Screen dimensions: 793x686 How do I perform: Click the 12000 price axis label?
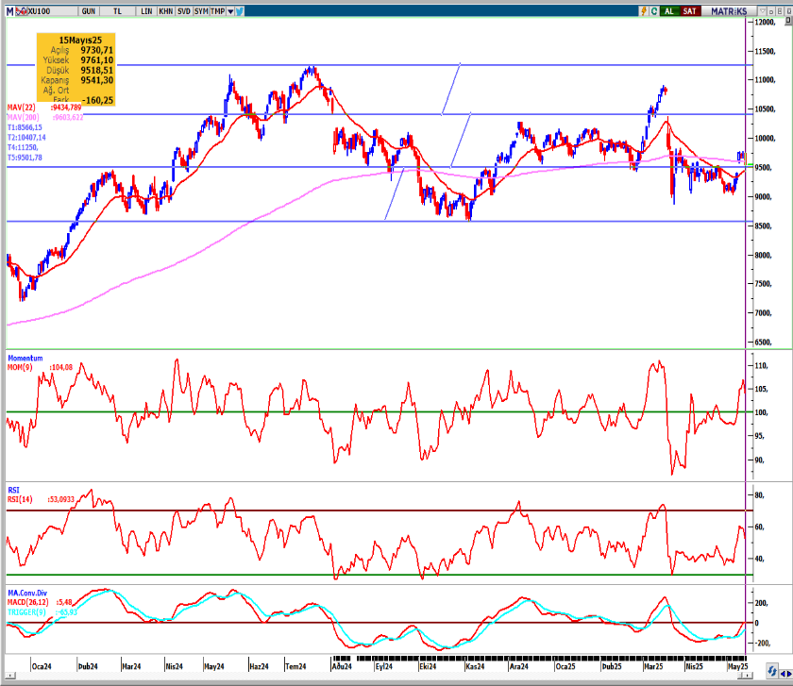[x=766, y=23]
